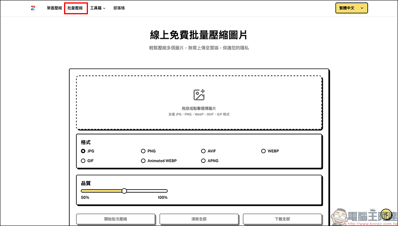The width and height of the screenshot is (398, 226).
Task: Select the GIF format option
Action: click(87, 161)
